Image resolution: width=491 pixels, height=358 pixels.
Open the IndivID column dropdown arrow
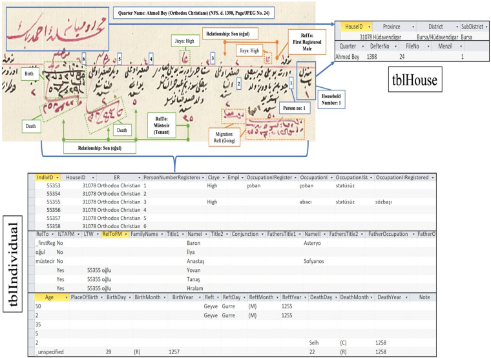[57, 178]
